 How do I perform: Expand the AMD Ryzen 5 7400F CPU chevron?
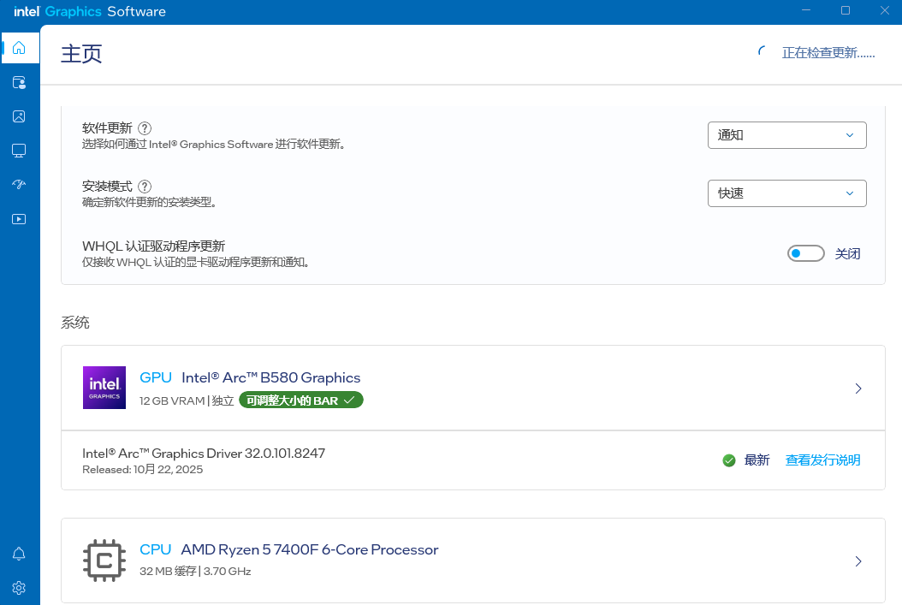[858, 561]
